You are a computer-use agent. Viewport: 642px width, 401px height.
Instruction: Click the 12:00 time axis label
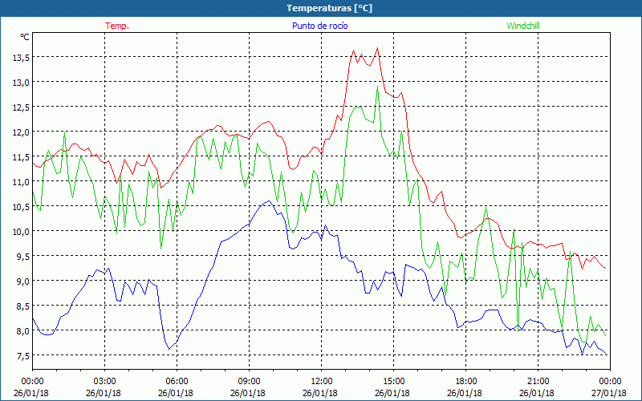(322, 381)
